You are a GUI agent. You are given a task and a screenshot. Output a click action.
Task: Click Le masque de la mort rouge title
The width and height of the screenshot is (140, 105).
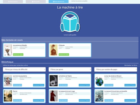(67, 91)
